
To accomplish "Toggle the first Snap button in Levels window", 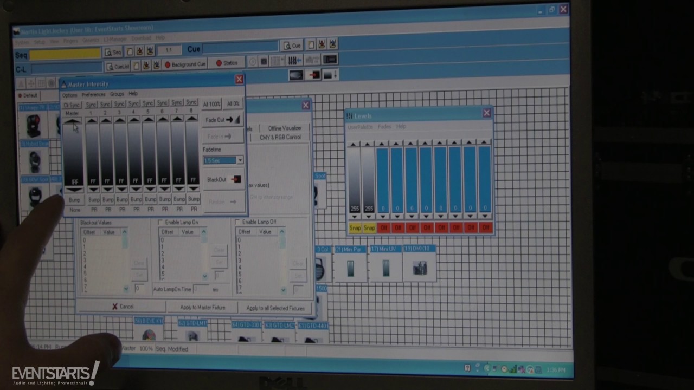I will (x=355, y=228).
